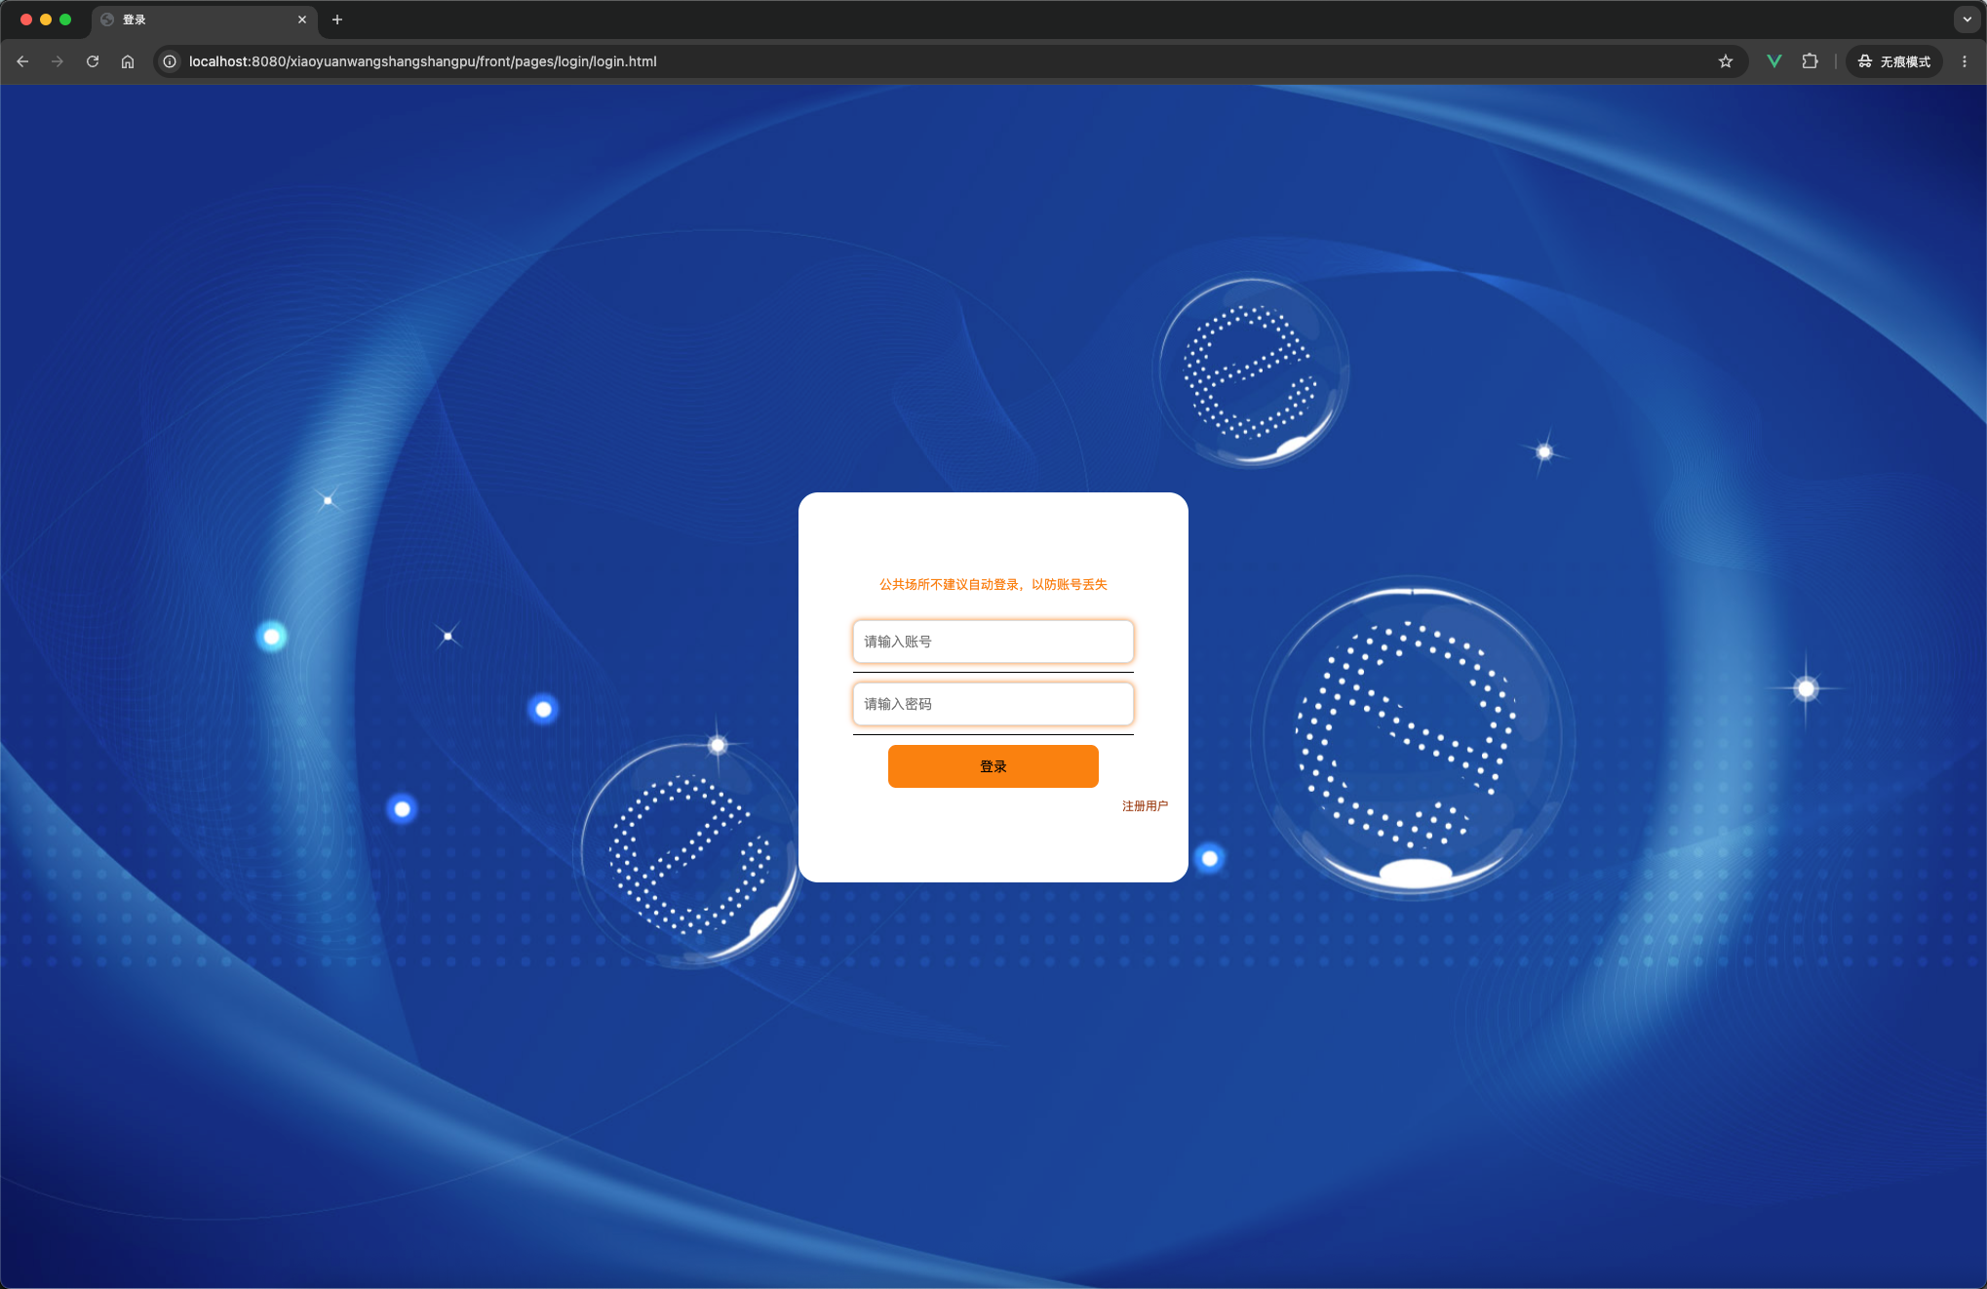1987x1289 pixels.
Task: Open the Chrome three-dot menu
Action: point(1965,61)
